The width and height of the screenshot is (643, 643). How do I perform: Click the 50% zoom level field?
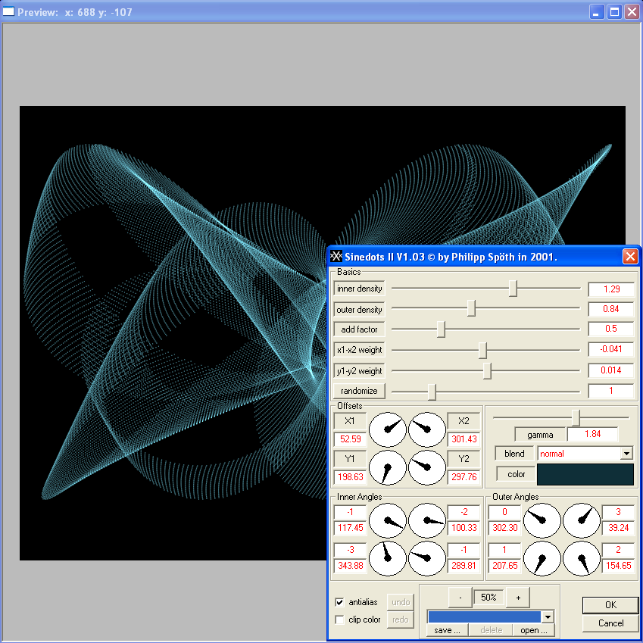(488, 598)
